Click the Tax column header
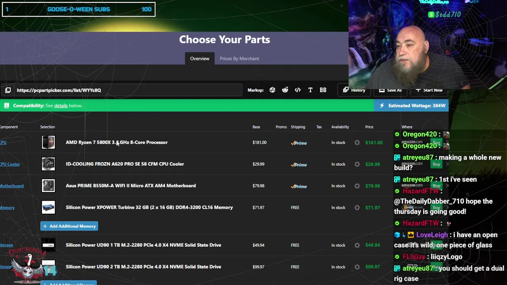Image resolution: width=507 pixels, height=285 pixels. [319, 127]
